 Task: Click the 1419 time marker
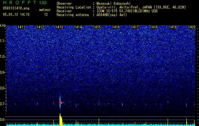click(173, 27)
